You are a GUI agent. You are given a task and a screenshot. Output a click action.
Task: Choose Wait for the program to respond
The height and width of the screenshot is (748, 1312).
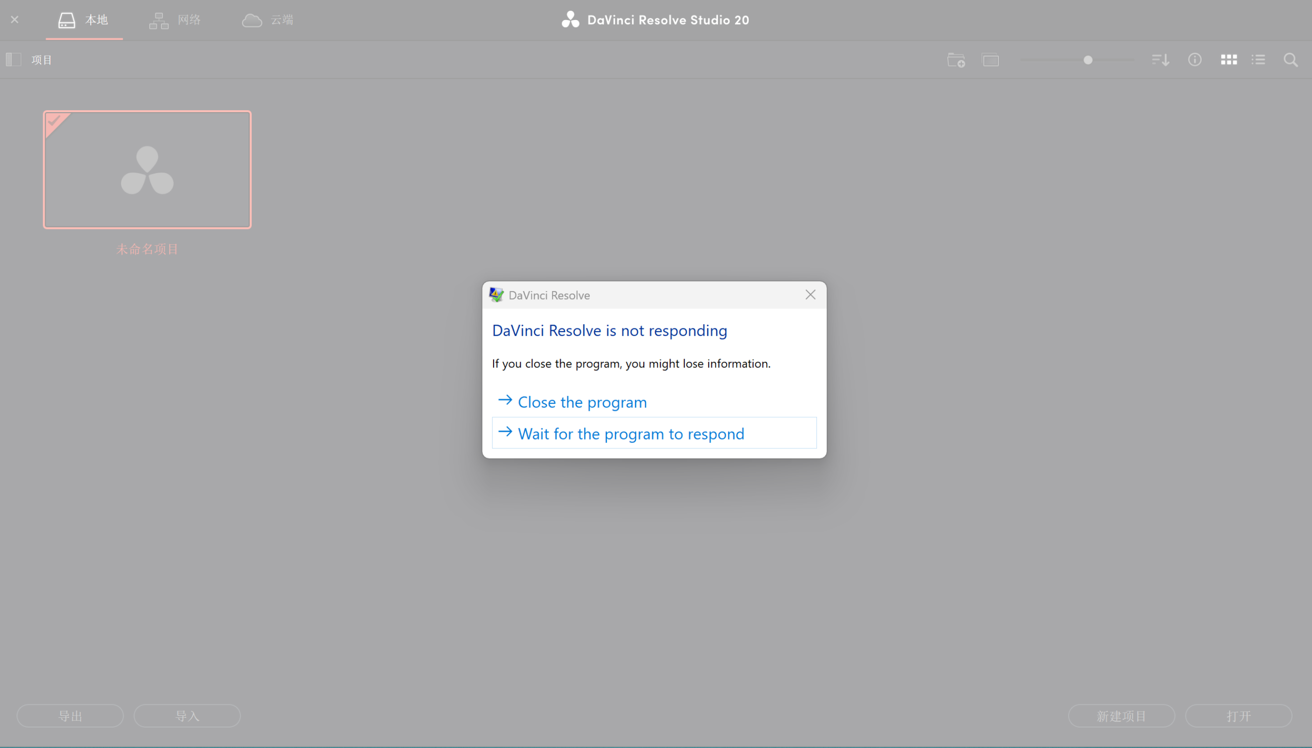pos(654,433)
